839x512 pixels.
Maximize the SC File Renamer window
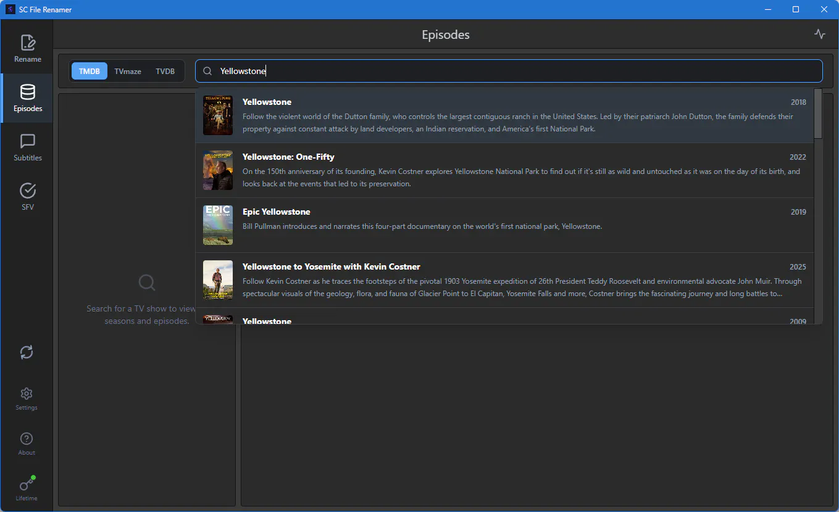796,9
